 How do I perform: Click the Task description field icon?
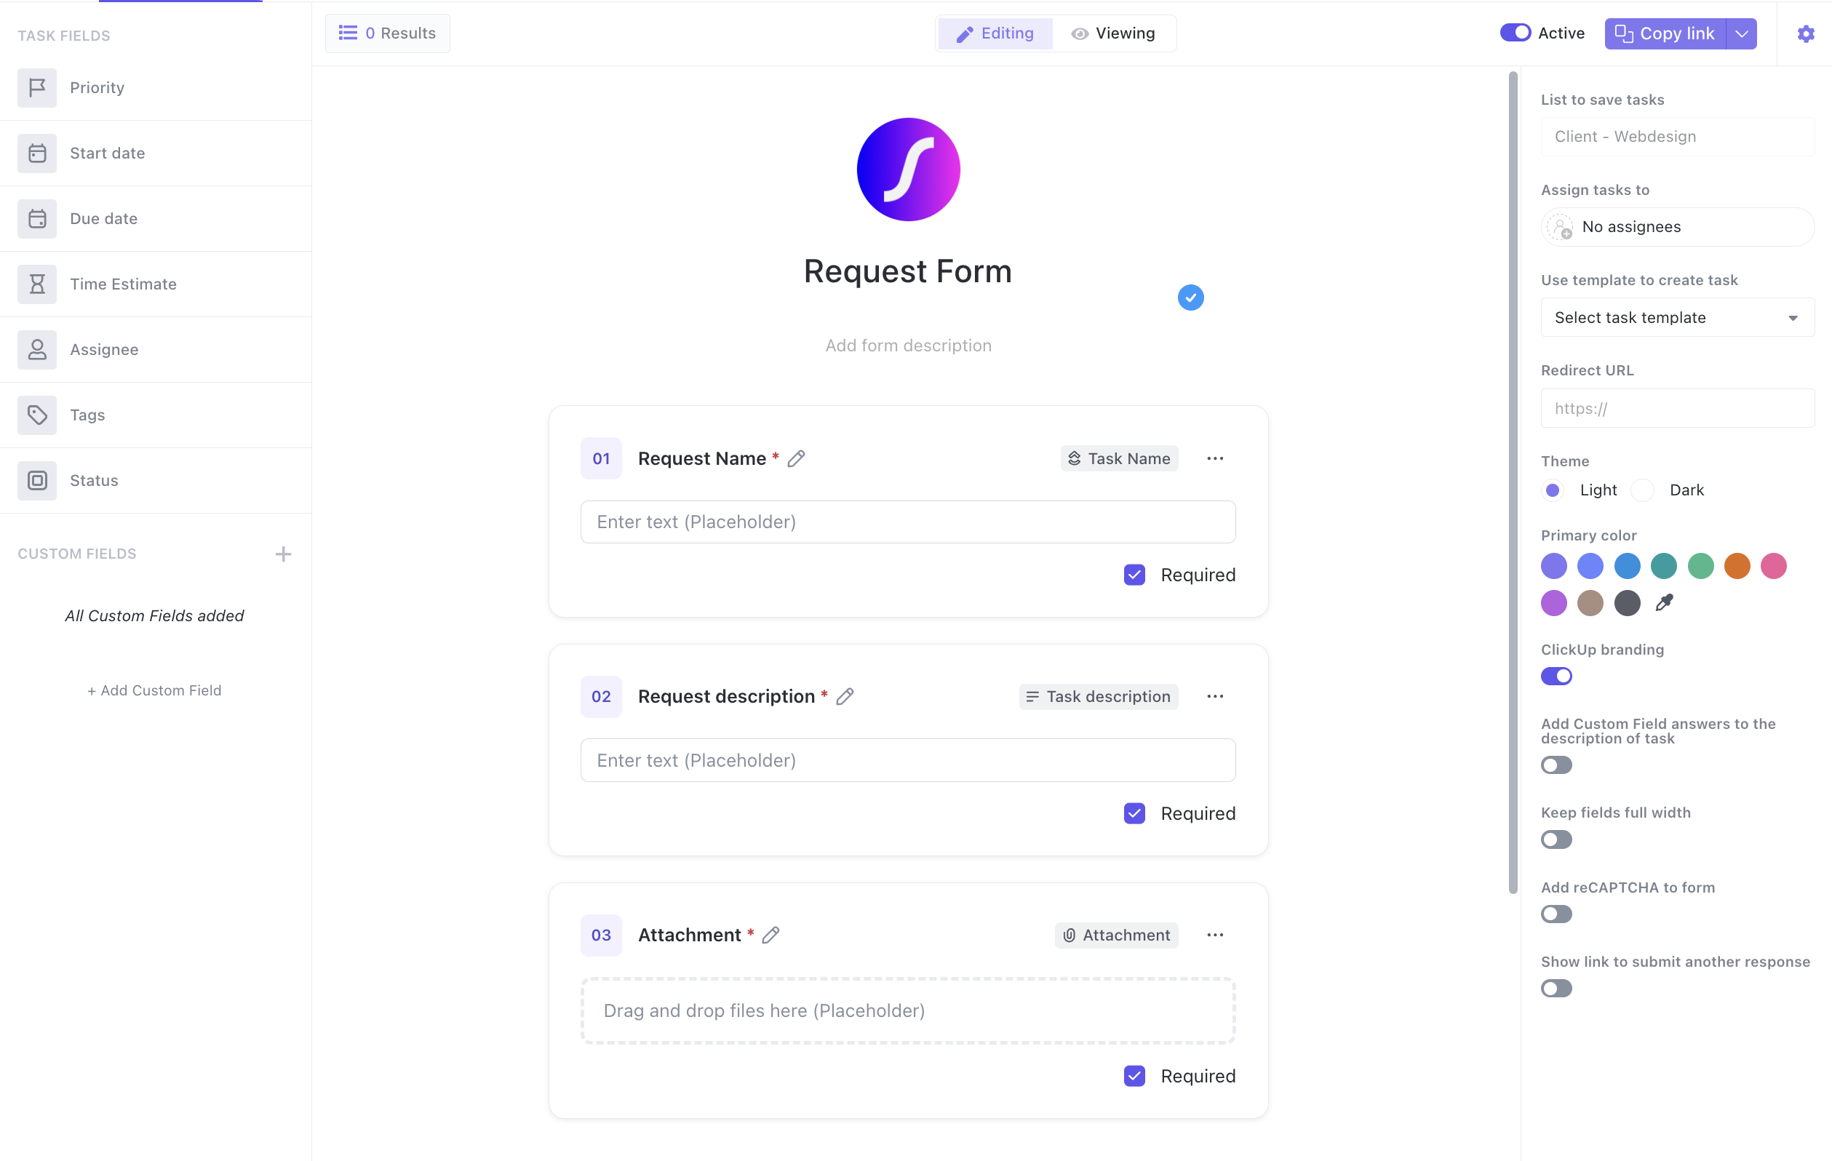coord(1029,697)
